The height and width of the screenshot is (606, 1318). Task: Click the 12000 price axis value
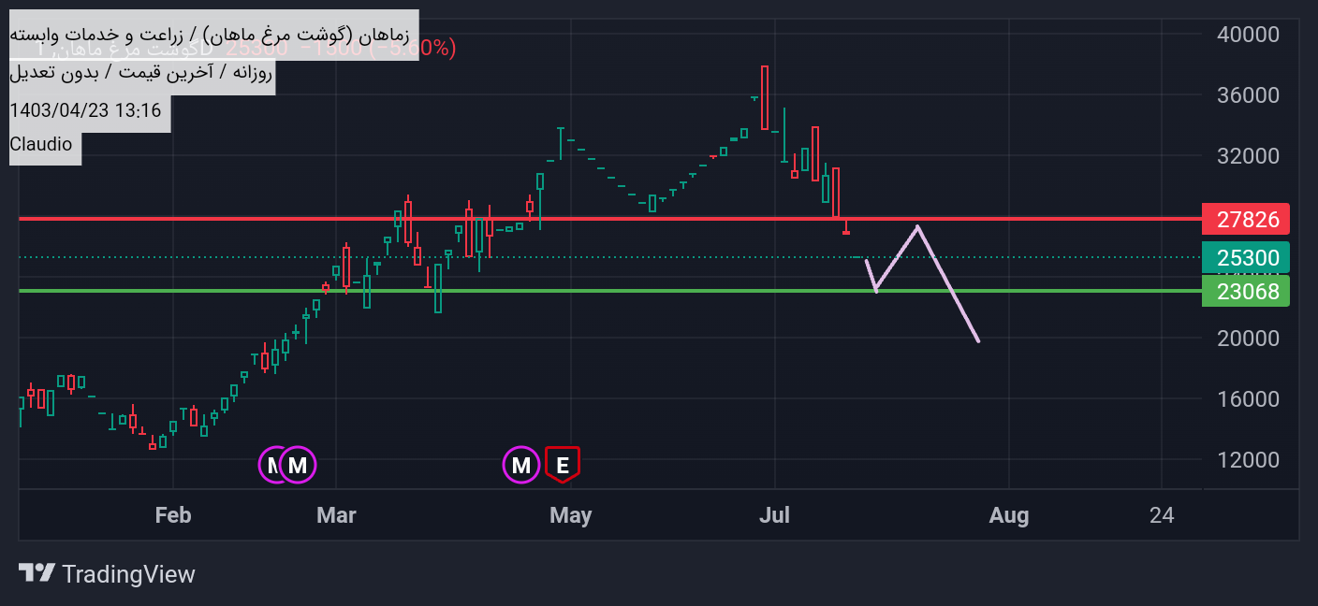1248,460
